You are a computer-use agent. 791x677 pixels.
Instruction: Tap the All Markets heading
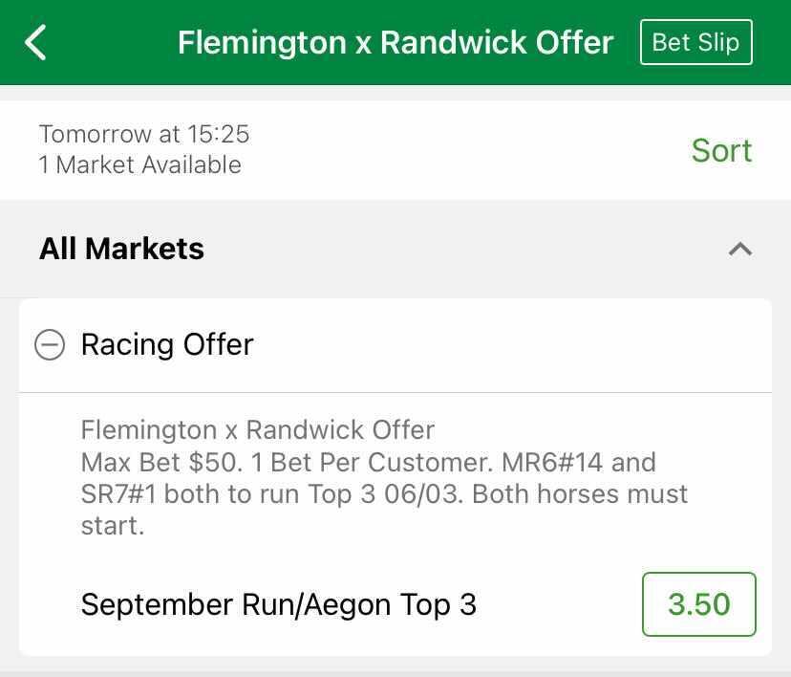(121, 250)
